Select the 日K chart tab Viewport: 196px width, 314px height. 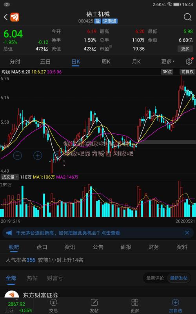point(76,62)
